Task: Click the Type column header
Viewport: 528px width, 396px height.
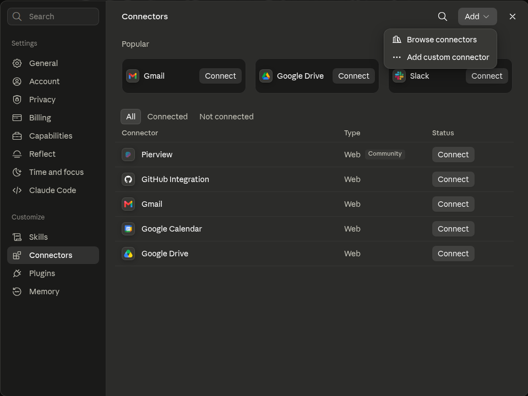Action: (352, 133)
